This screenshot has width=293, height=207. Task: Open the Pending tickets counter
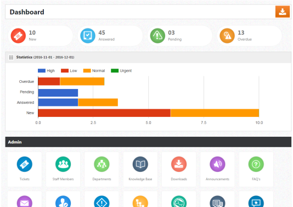point(157,36)
